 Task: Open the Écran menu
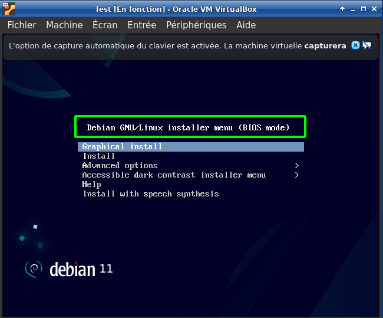pos(105,25)
